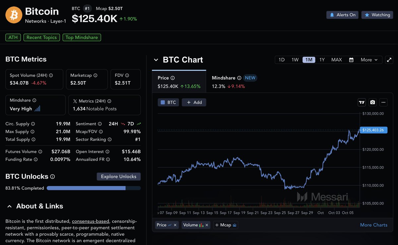Open the chart three-dot options menu

click(383, 102)
